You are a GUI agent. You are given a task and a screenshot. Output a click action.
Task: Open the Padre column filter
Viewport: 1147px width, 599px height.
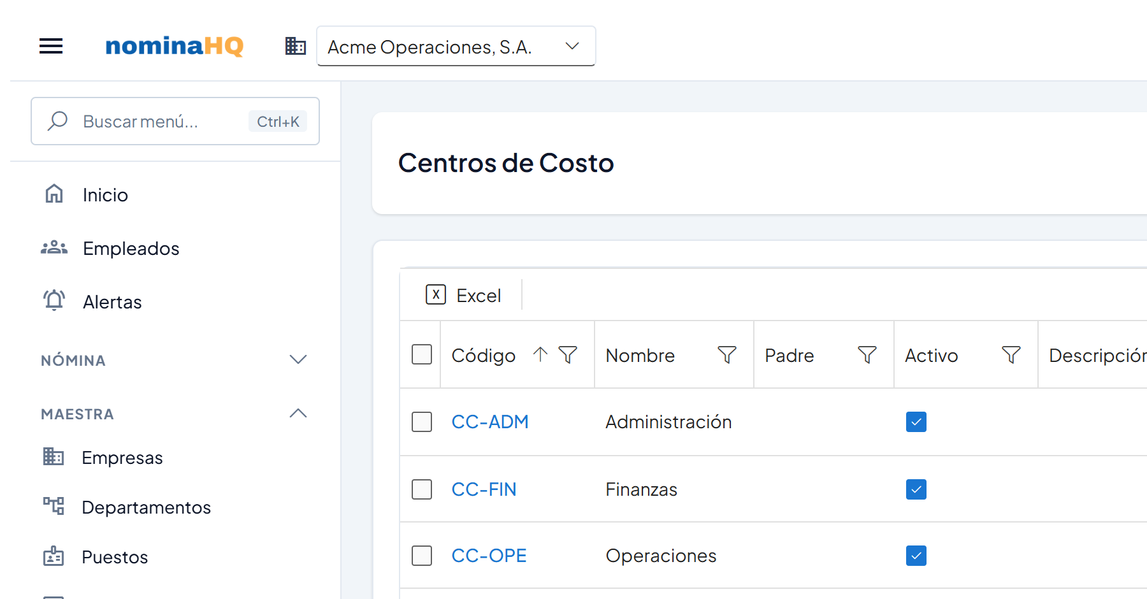coord(867,354)
